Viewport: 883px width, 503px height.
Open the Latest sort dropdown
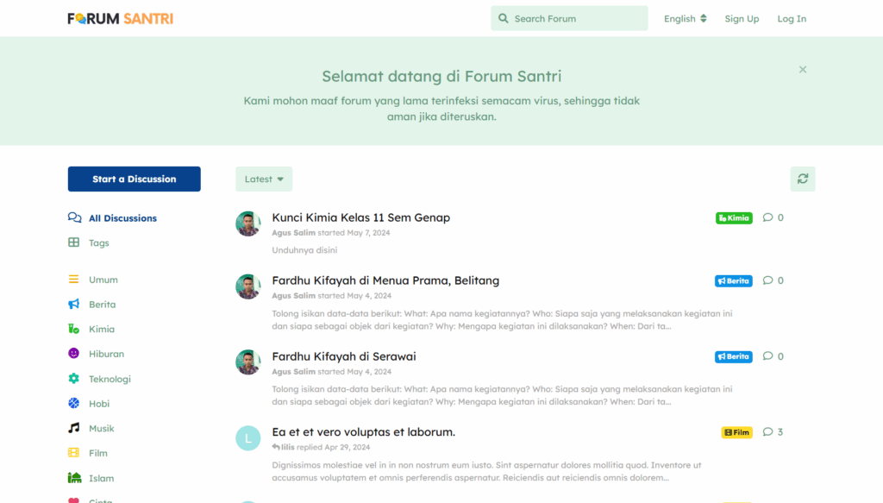[264, 179]
